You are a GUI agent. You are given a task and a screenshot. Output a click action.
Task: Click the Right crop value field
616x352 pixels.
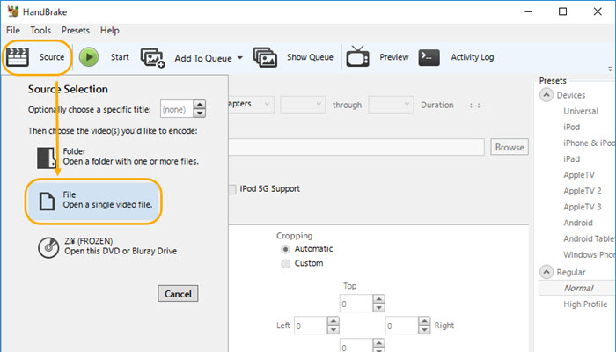click(x=401, y=326)
